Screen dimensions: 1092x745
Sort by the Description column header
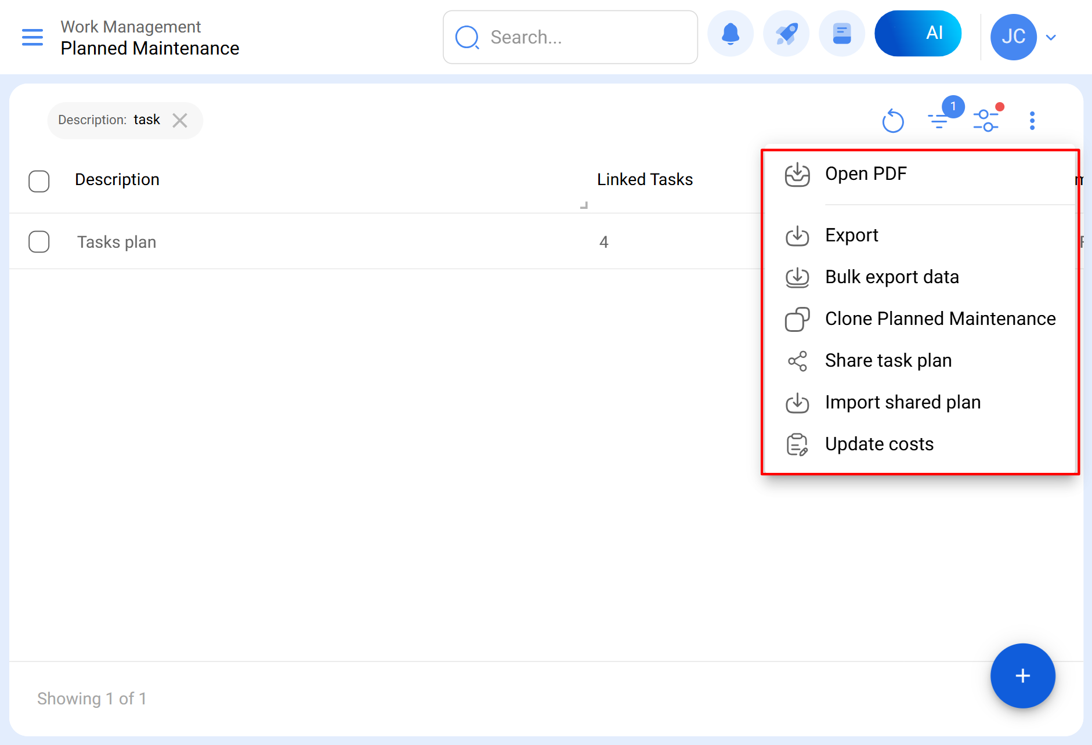[117, 180]
